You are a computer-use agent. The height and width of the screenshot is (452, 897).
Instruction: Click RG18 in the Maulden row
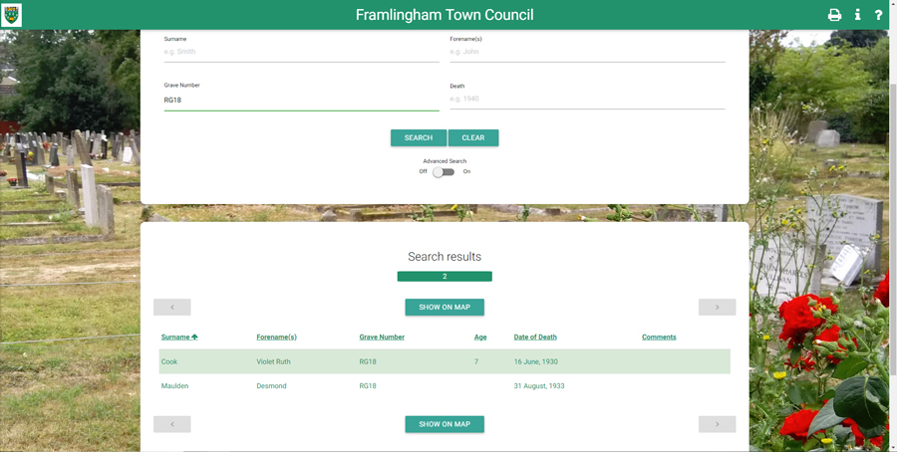(x=368, y=385)
